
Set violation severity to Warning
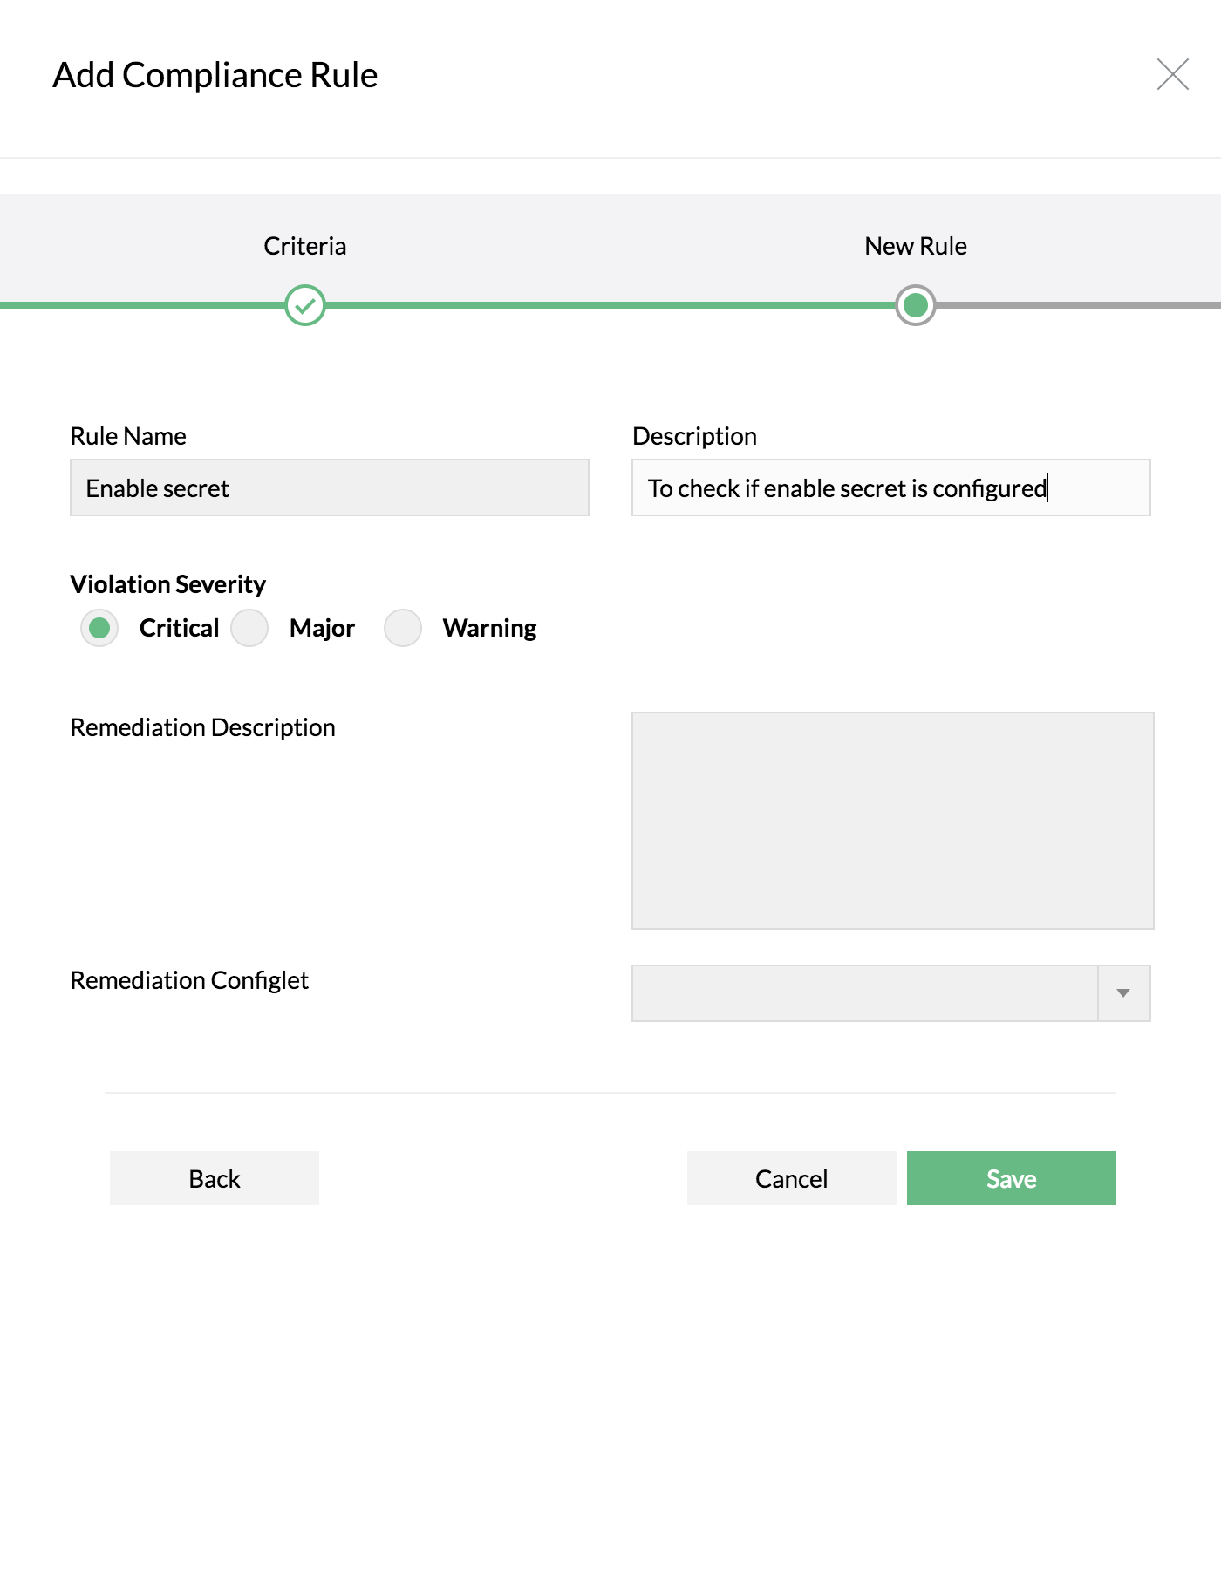click(x=403, y=628)
